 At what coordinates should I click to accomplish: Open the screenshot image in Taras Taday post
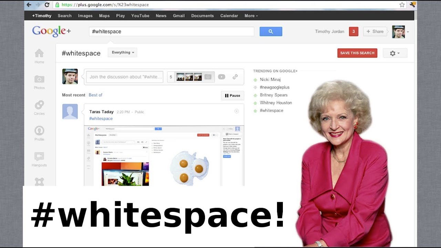(x=164, y=156)
